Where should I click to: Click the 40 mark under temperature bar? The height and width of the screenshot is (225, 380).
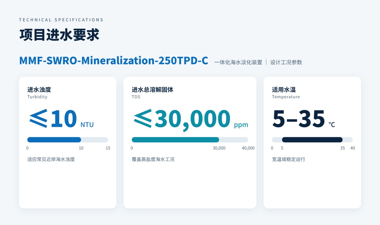(x=352, y=148)
